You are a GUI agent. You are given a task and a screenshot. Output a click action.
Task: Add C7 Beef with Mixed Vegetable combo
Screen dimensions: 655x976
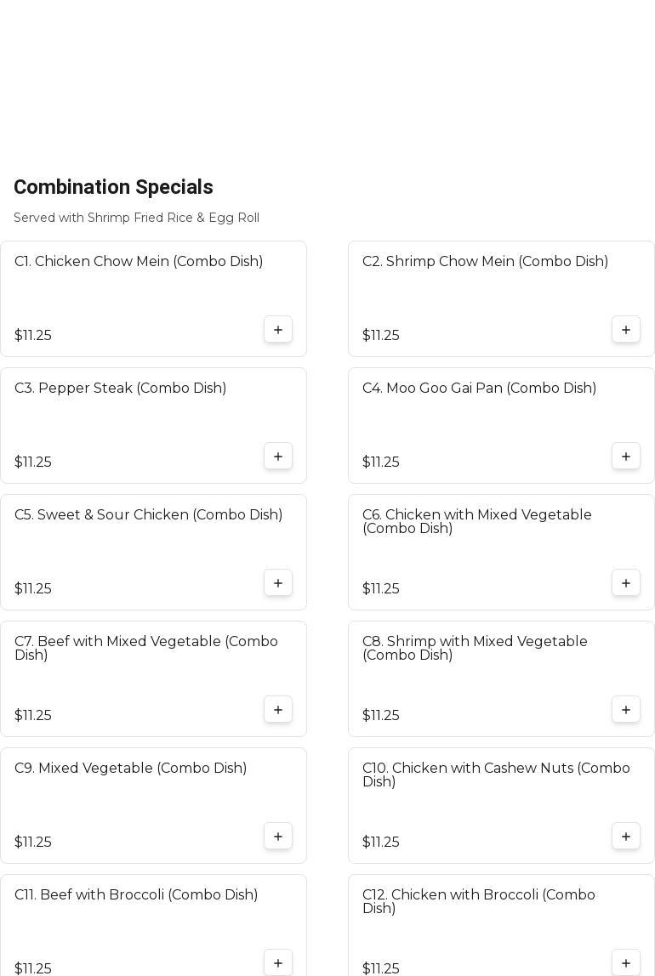pyautogui.click(x=278, y=710)
